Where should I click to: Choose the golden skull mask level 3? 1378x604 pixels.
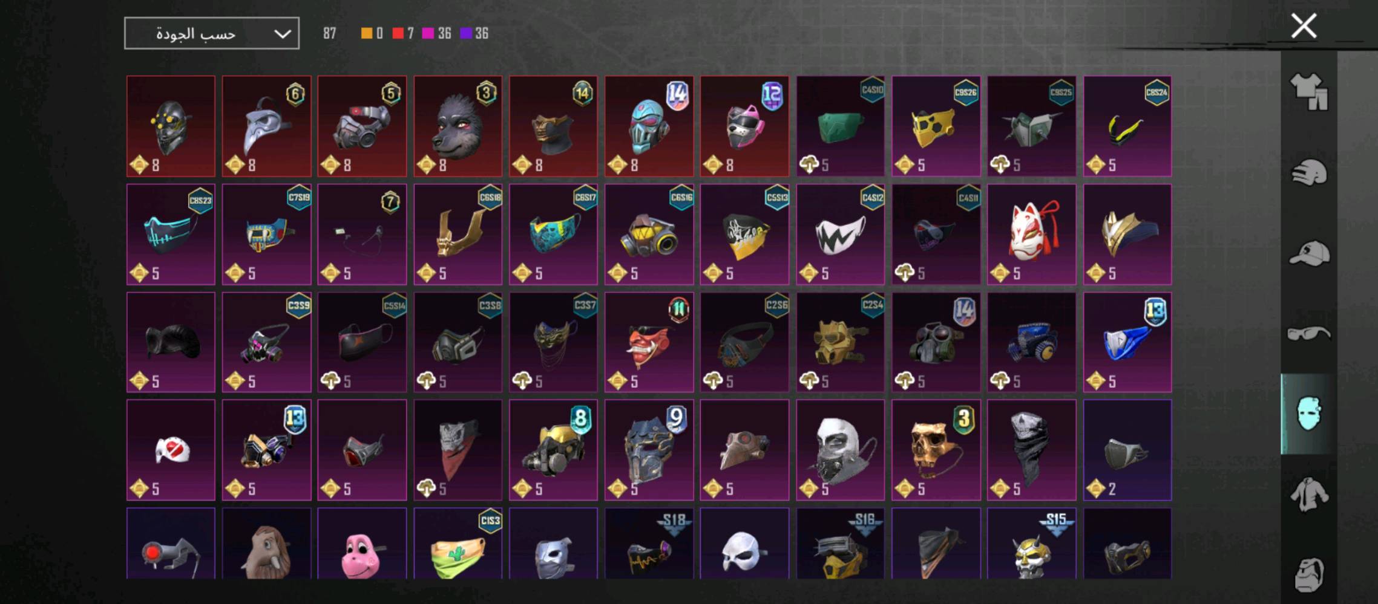pos(936,450)
